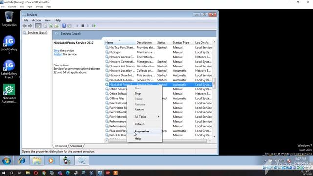This screenshot has width=313, height=176.
Task: Open Recycle Bin on the desktop
Action: click(9, 19)
